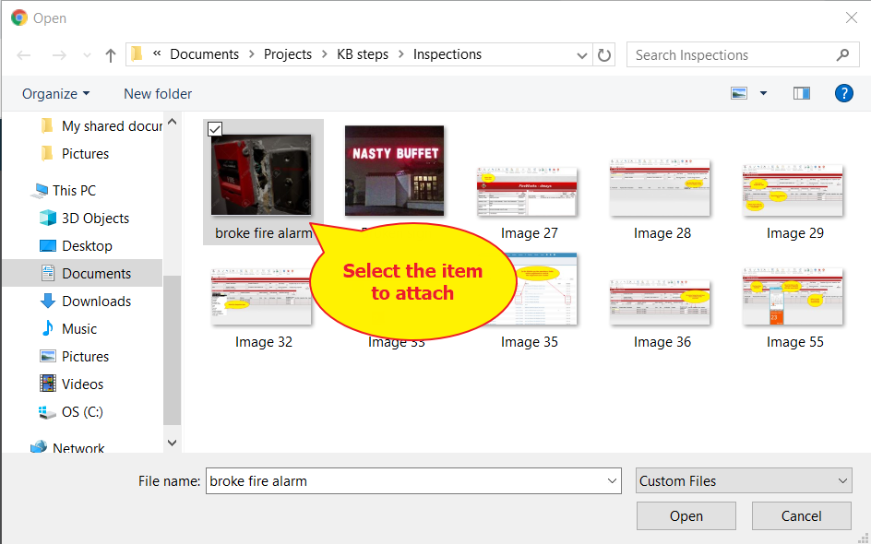Click the Forward navigation arrow
Image resolution: width=871 pixels, height=544 pixels.
tap(59, 55)
